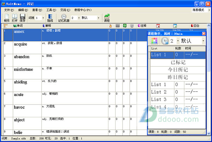Screen dimensions: 212x142
Task: Click the C注释 column header
Action: click(x=142, y=26)
